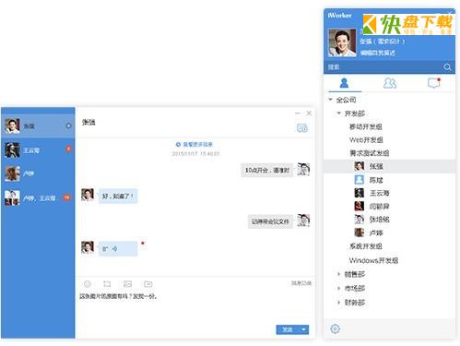Click the second outgoing message bubble
Screen dimensions: 460x346
(270, 221)
